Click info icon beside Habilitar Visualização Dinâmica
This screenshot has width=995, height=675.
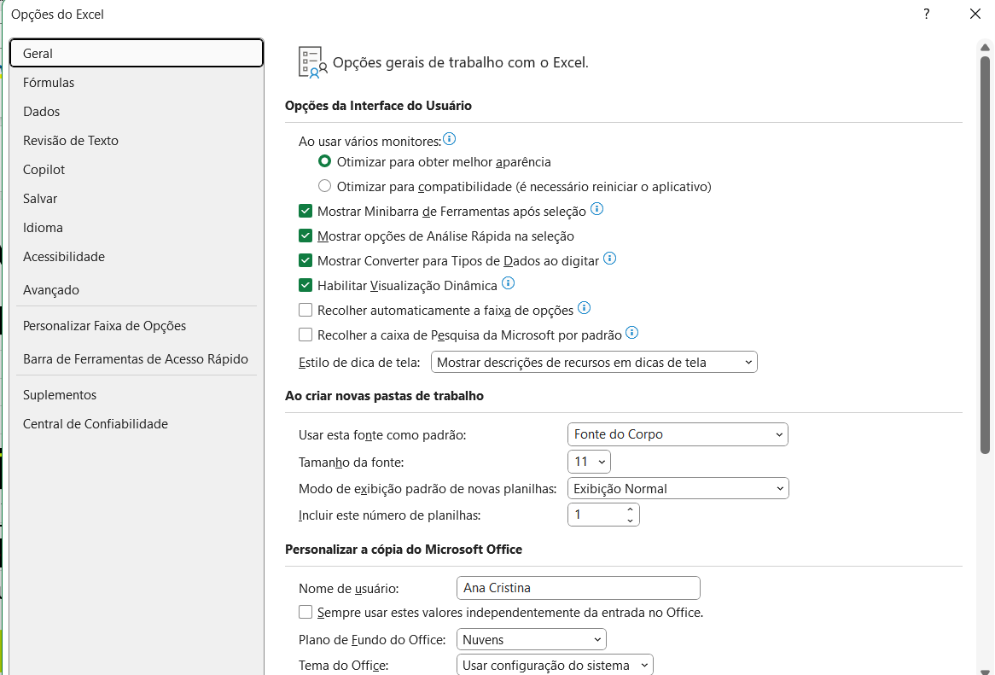508,283
